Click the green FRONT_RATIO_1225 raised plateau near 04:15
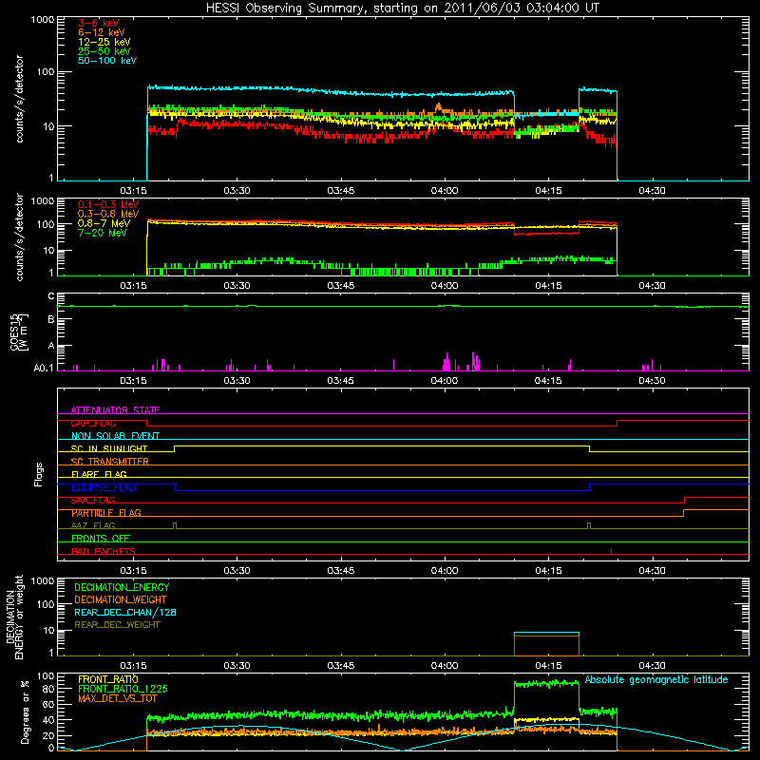This screenshot has height=760, width=760. click(x=547, y=684)
